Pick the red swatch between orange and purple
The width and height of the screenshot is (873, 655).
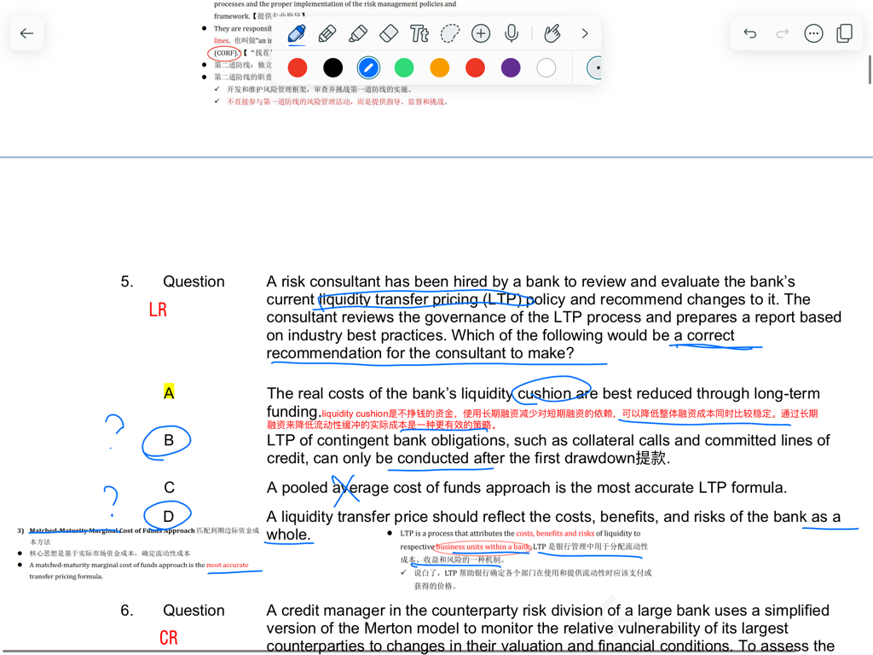[476, 68]
